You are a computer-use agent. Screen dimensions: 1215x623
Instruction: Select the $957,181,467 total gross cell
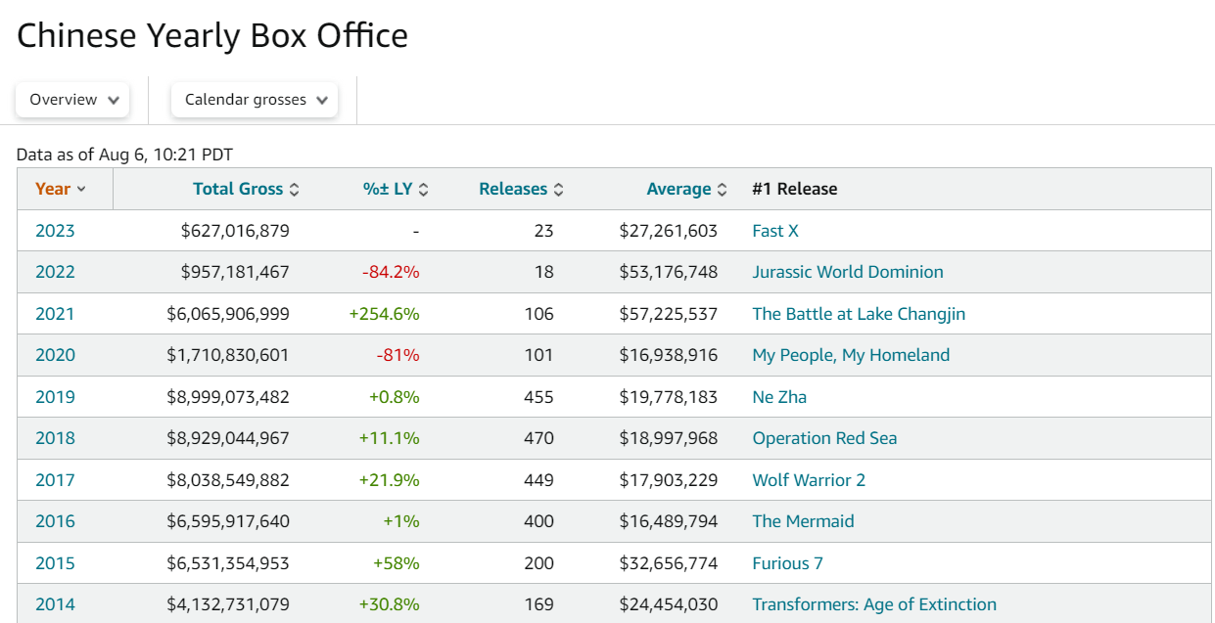click(235, 272)
